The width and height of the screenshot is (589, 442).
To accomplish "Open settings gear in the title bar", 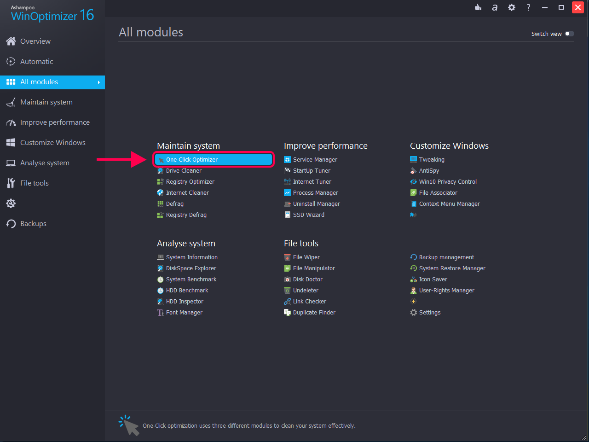I will [512, 7].
